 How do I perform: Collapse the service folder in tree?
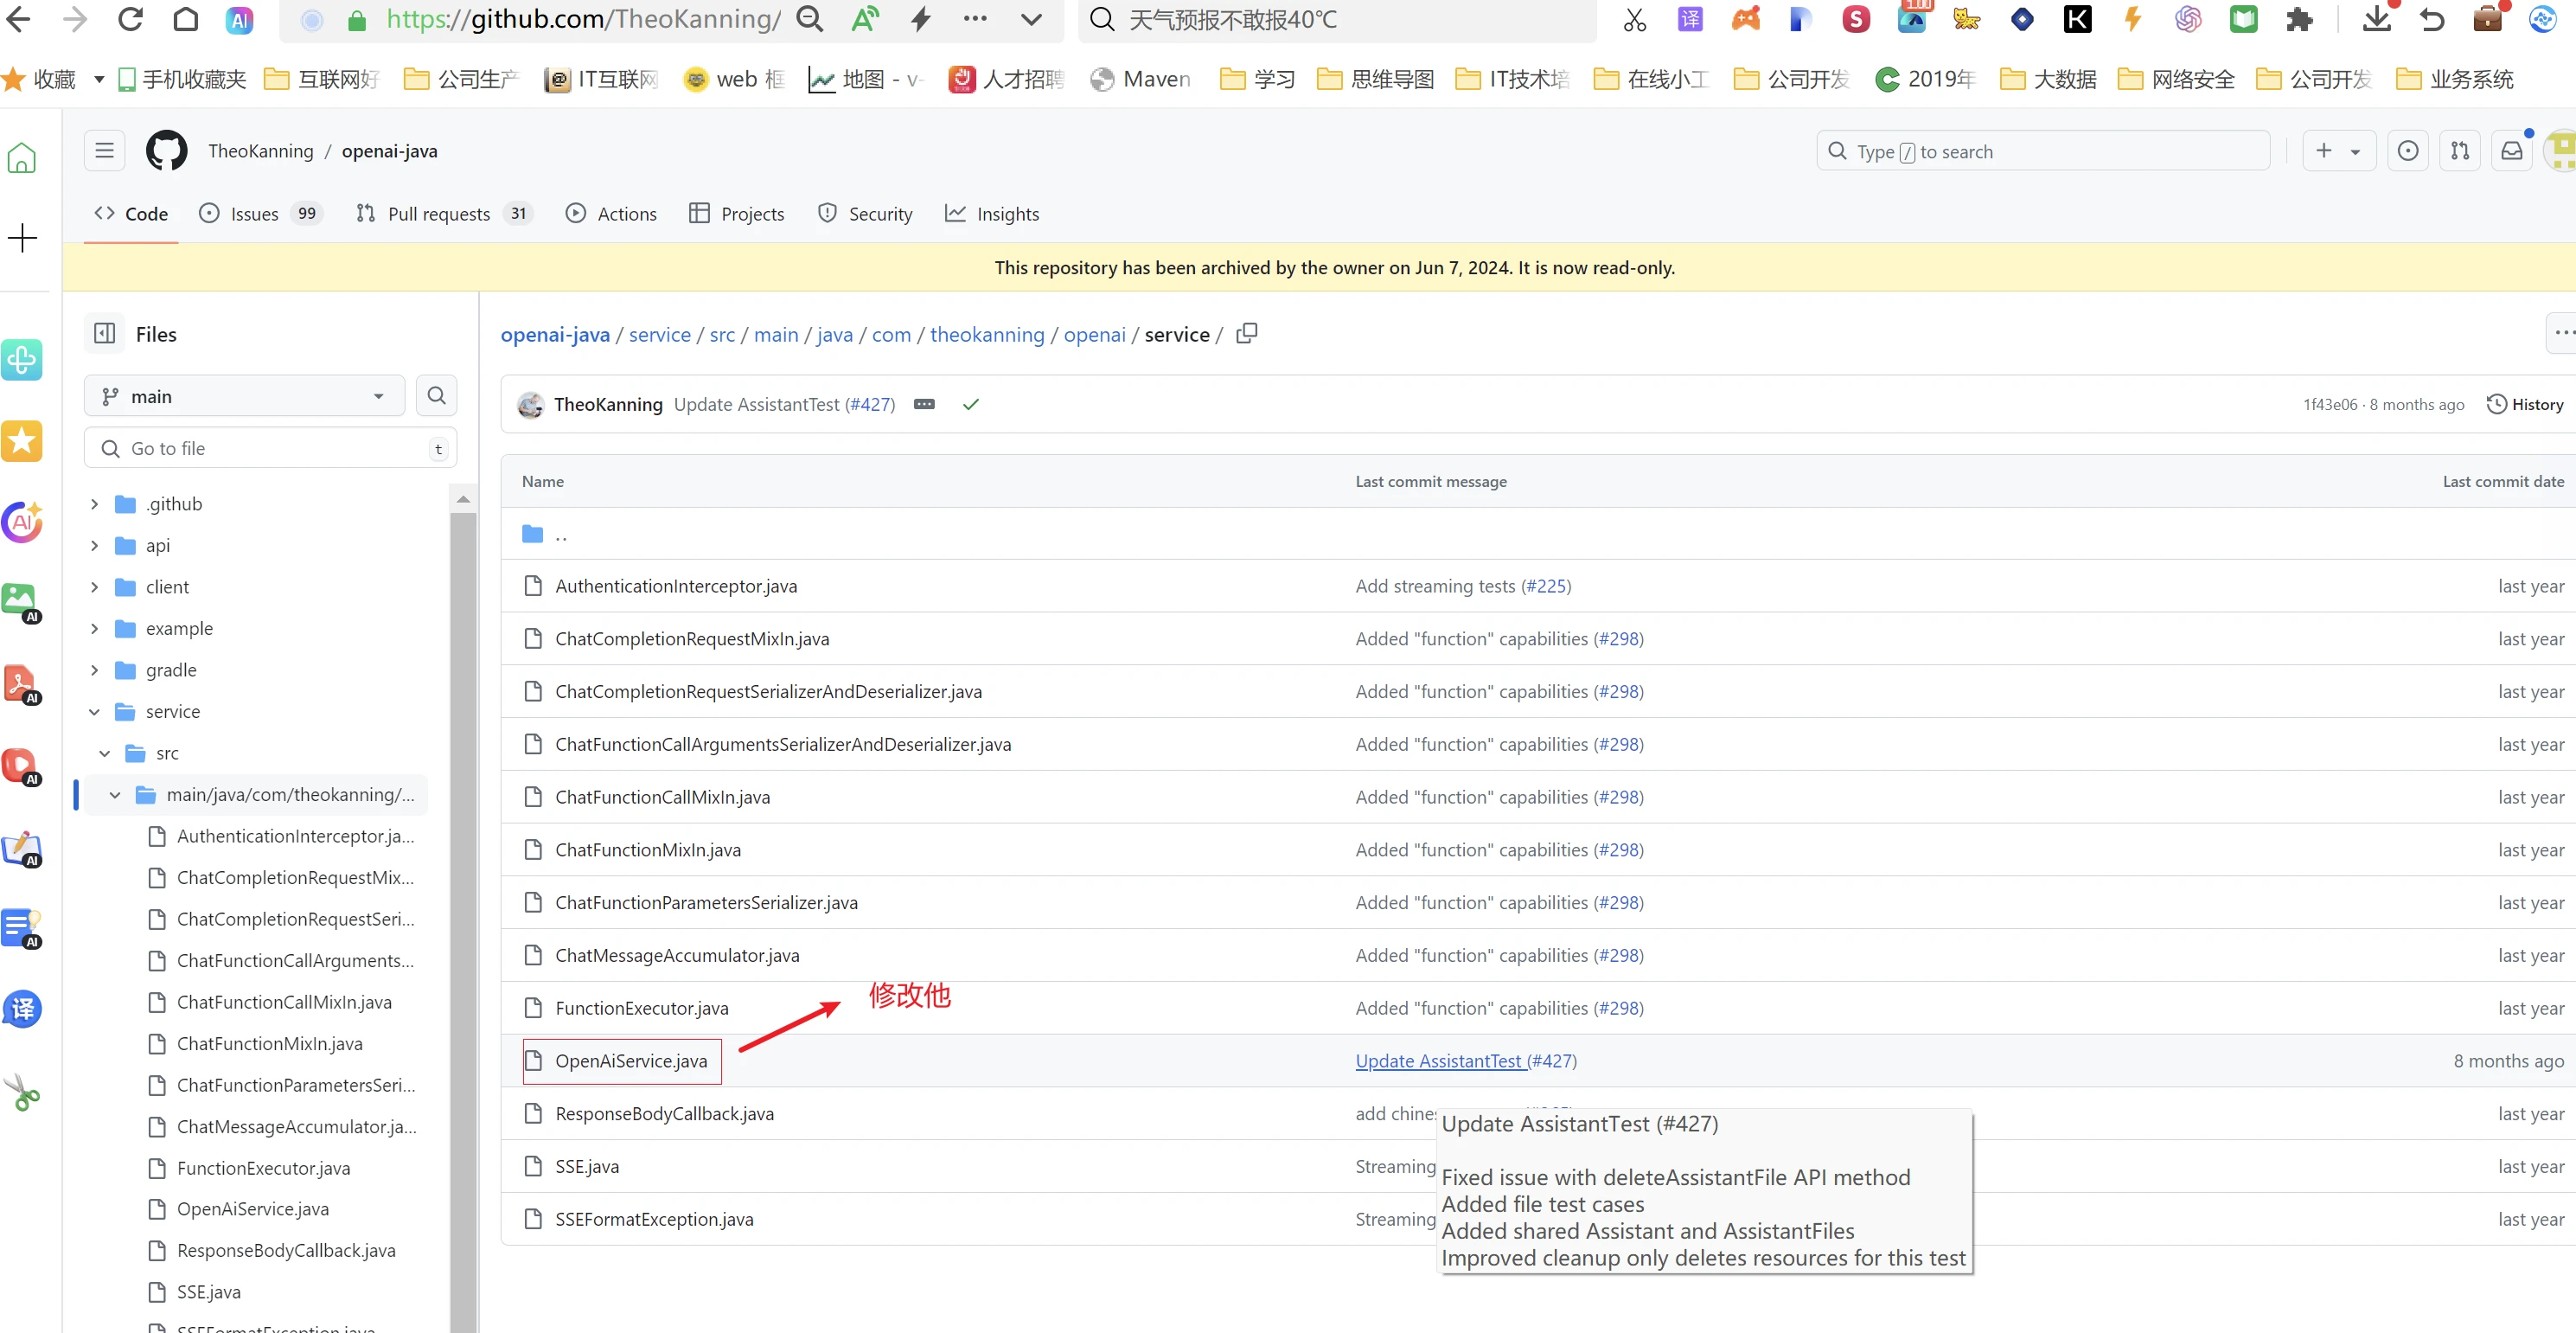coord(94,711)
